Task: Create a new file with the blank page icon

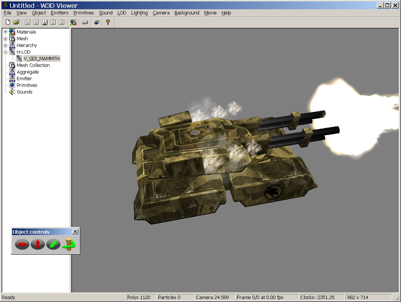Action: point(8,23)
